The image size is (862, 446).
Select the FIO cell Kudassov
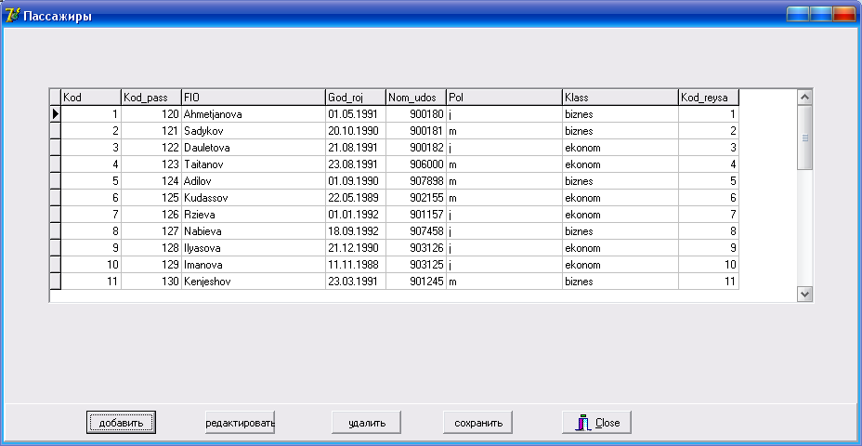[x=254, y=198]
